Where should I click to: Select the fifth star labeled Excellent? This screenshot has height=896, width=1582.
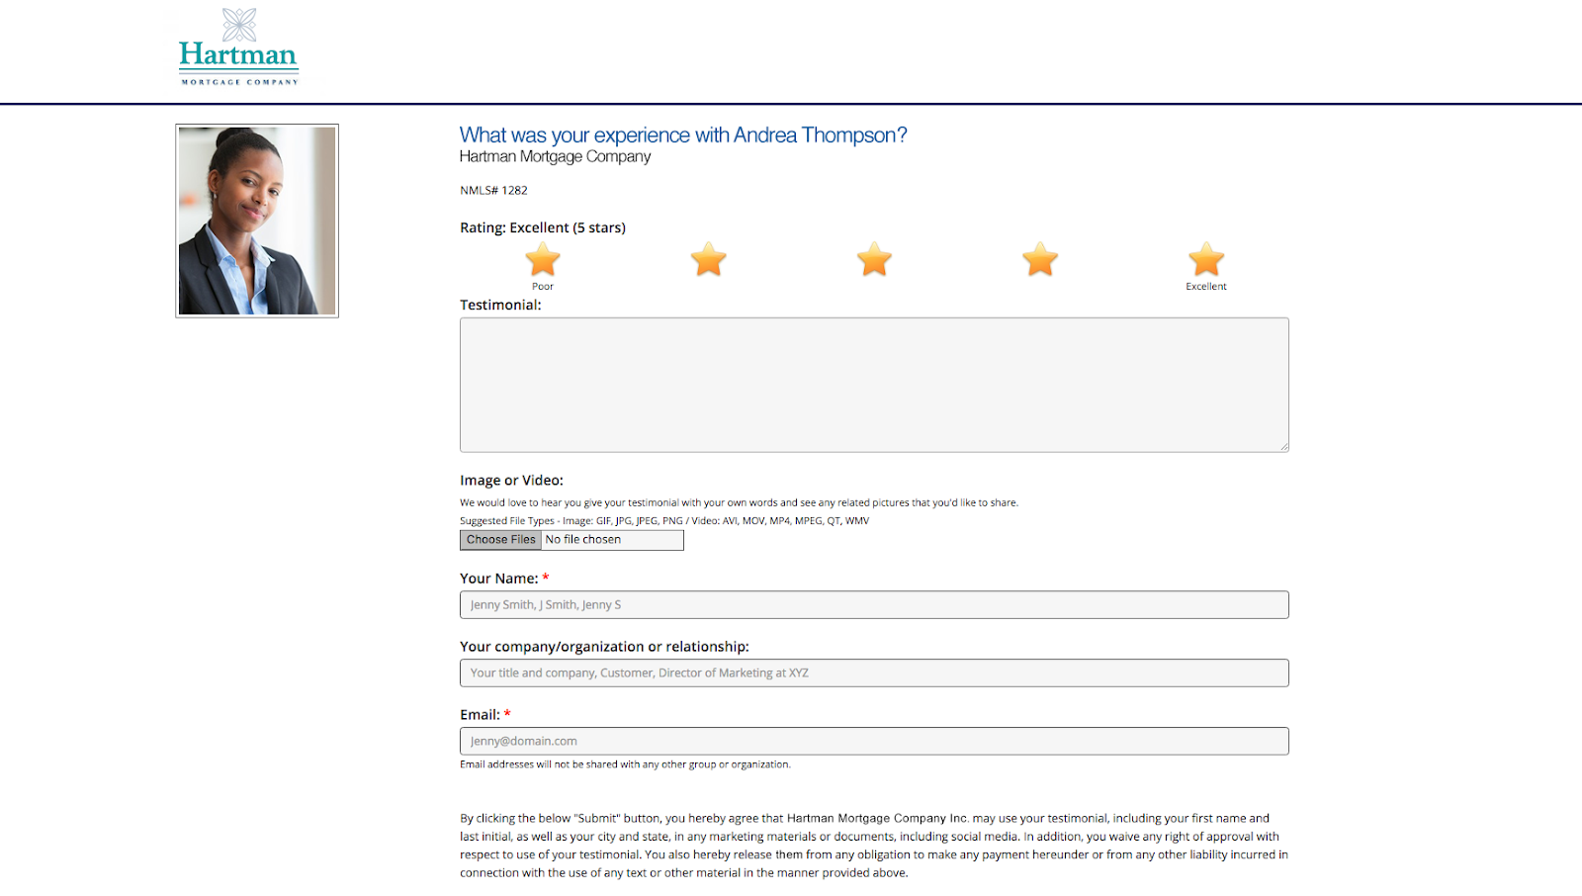coord(1206,260)
